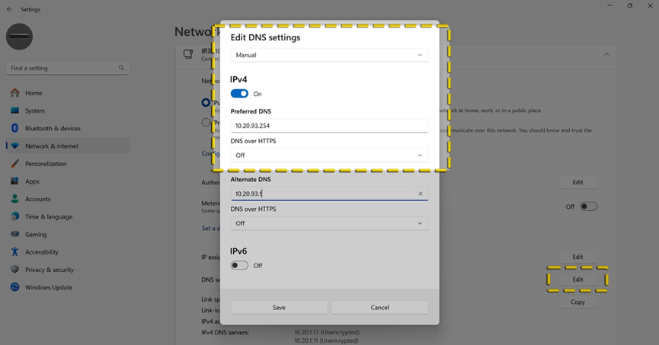
Task: Turn off the IPv4 toggle
Action: pyautogui.click(x=239, y=94)
